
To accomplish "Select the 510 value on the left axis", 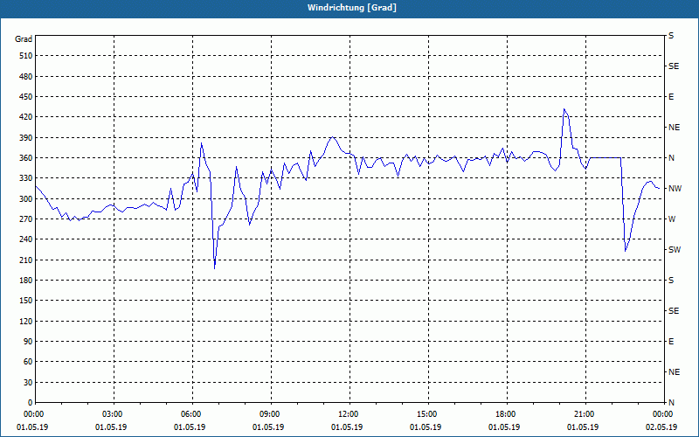I will point(26,56).
